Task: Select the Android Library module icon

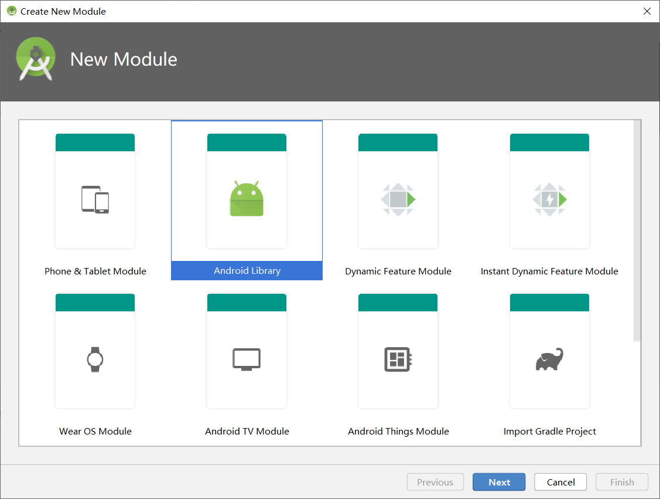Action: tap(247, 198)
